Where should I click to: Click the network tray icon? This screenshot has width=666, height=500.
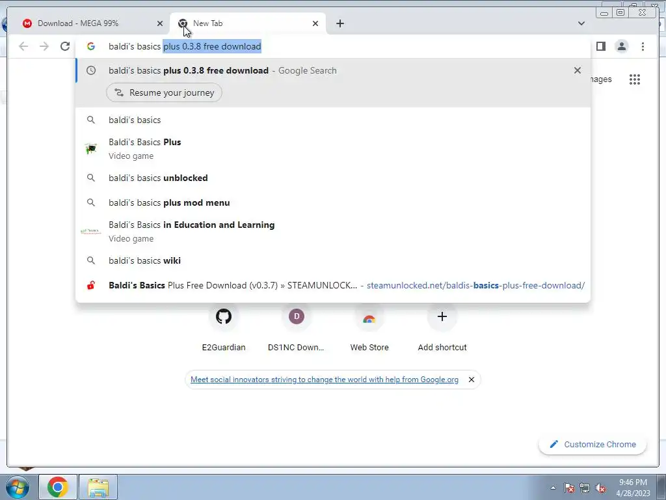pyautogui.click(x=585, y=488)
